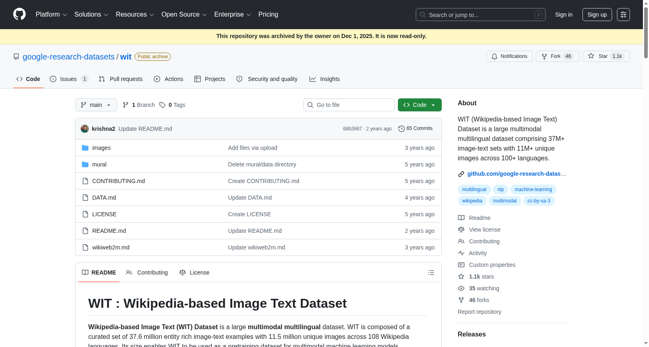This screenshot has height=347, width=649.
Task: Click the fork icon beside 46 forks
Action: tap(461, 300)
